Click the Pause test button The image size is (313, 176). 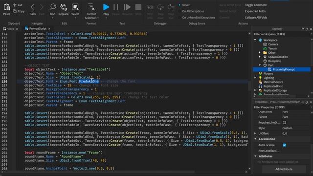tap(116, 7)
